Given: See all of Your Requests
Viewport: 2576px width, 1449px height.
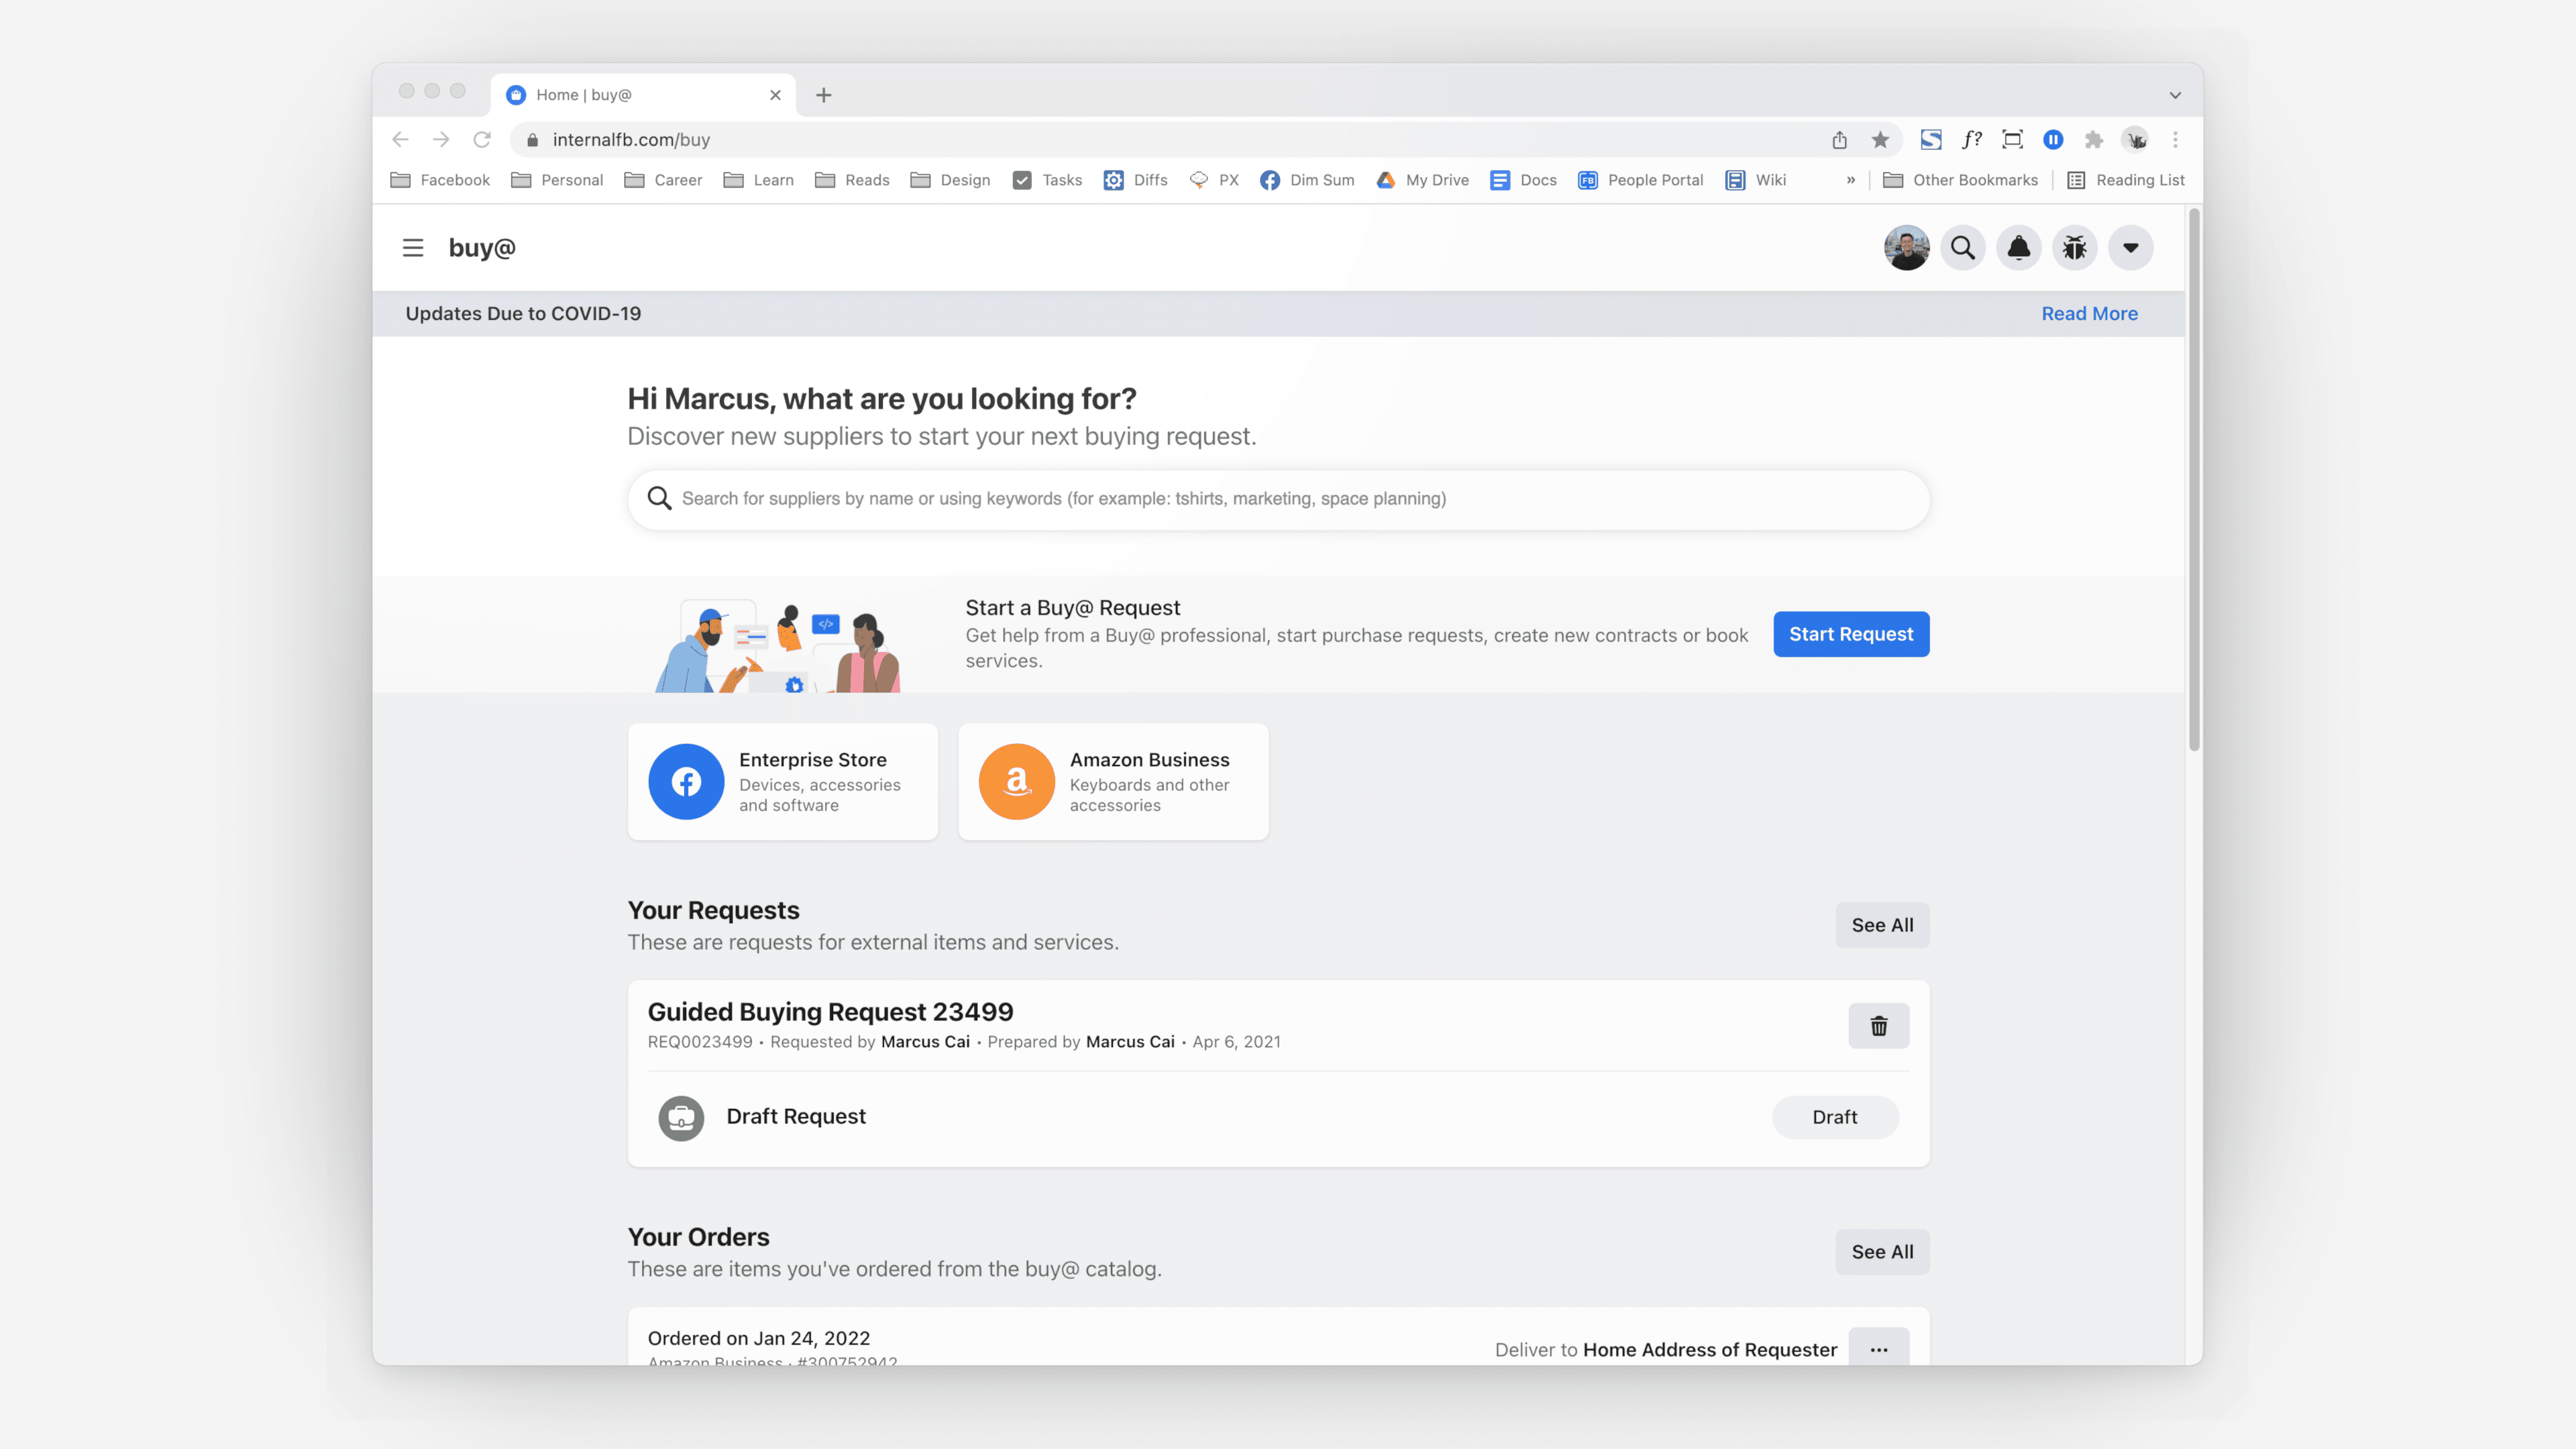Looking at the screenshot, I should [x=1882, y=926].
